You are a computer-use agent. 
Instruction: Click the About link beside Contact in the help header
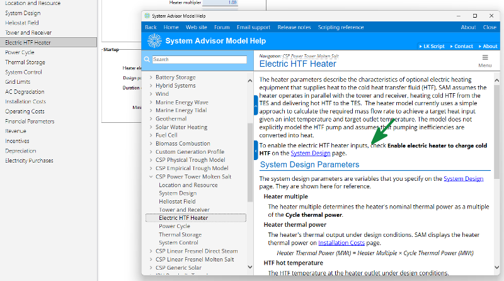click(x=488, y=46)
